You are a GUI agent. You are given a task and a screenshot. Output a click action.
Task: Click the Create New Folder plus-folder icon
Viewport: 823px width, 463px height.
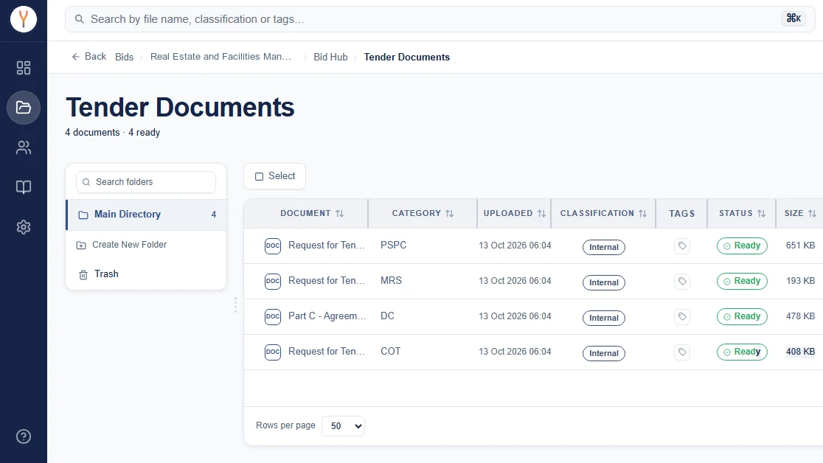(x=81, y=246)
